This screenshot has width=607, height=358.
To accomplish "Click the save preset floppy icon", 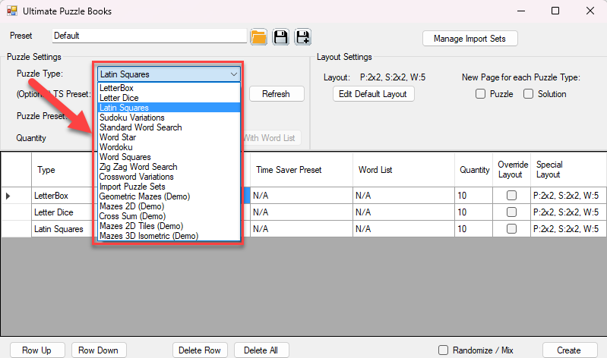I will [281, 37].
